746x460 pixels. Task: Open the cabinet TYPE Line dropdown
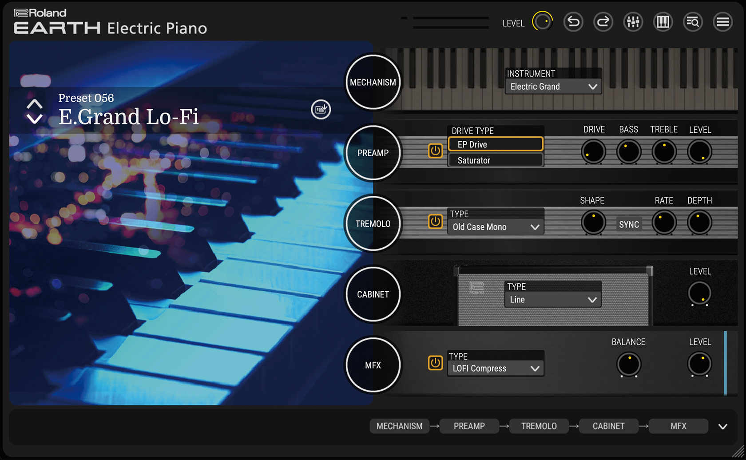click(553, 300)
